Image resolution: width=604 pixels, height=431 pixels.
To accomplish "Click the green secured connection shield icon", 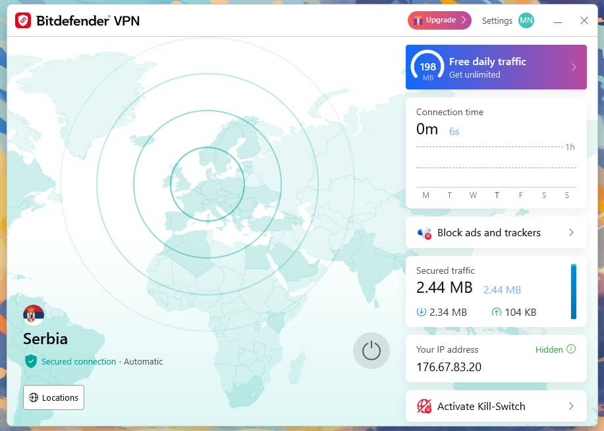I will 31,361.
